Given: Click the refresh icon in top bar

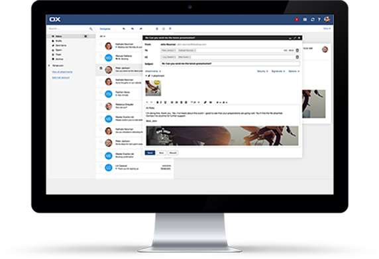Looking at the screenshot, I should [x=312, y=20].
